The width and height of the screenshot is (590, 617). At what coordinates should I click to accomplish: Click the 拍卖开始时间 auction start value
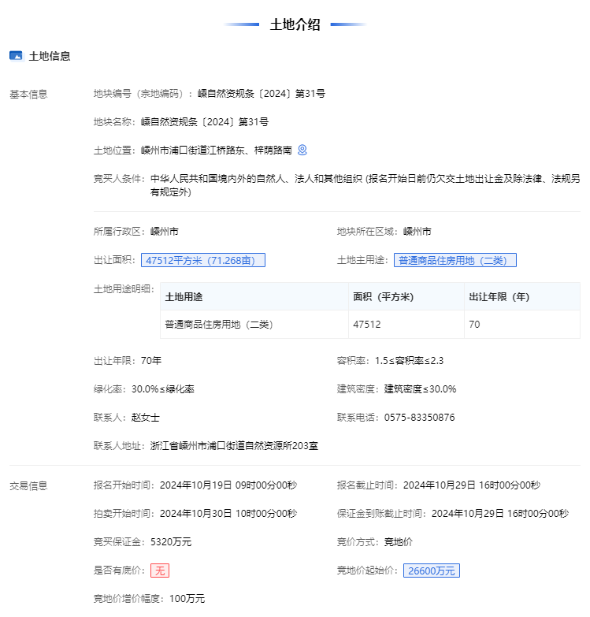click(228, 514)
